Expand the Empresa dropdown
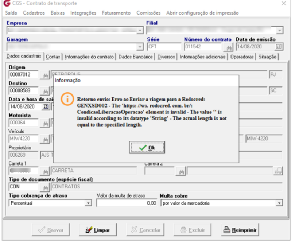The height and width of the screenshot is (241, 295). (x=140, y=31)
